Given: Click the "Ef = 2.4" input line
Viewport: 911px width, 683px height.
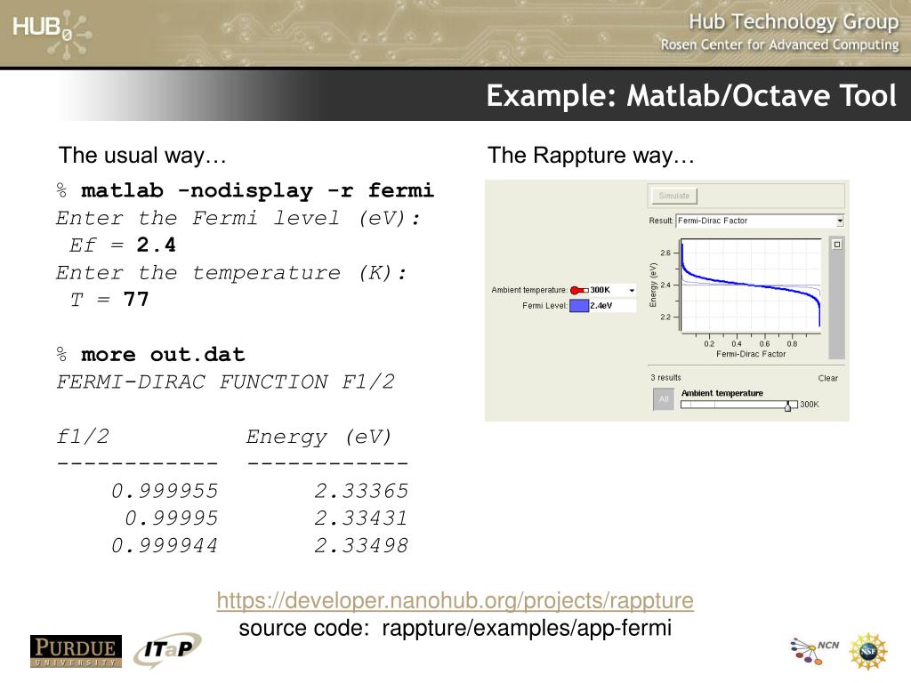Looking at the screenshot, I should coord(123,245).
